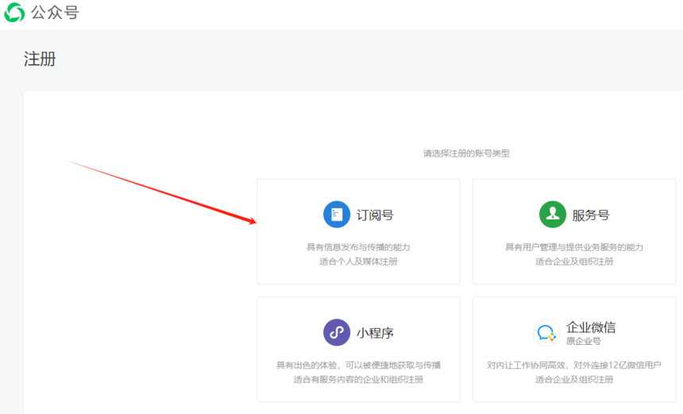Click text 对内让工作协同高效
683x414 pixels.
pos(527,366)
